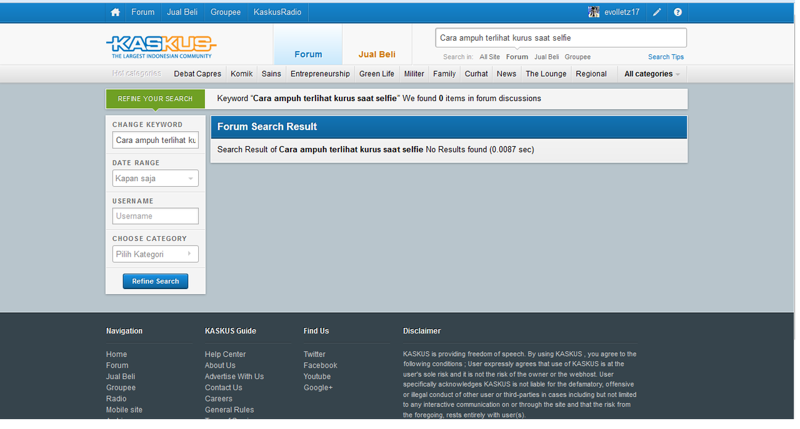Open Mobile site footer link
This screenshot has width=800, height=429.
pos(124,410)
